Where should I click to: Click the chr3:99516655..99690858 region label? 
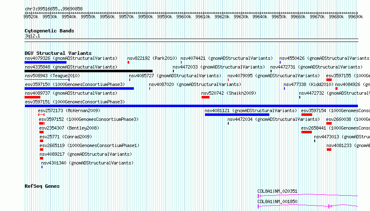[54, 9]
